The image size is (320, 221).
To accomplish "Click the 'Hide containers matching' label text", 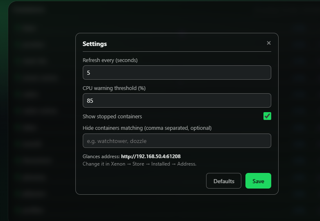I will [147, 128].
